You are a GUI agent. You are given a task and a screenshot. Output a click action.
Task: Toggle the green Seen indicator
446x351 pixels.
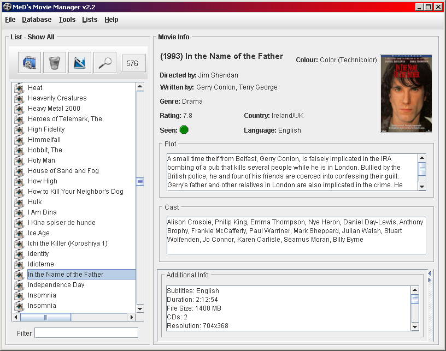184,130
